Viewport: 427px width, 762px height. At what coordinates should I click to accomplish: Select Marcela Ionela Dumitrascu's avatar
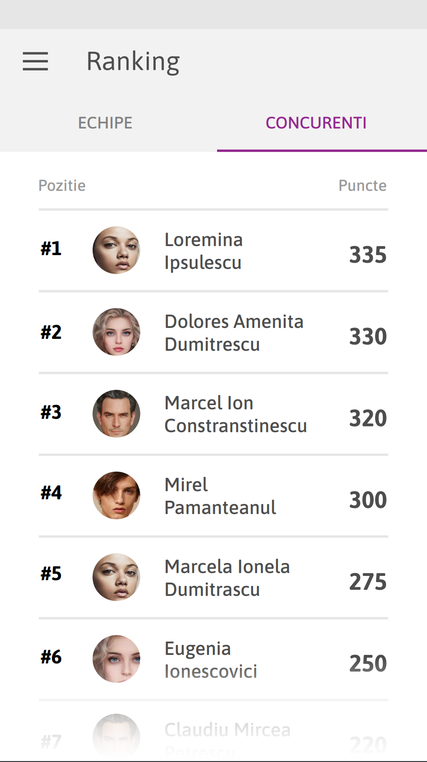[x=116, y=577]
